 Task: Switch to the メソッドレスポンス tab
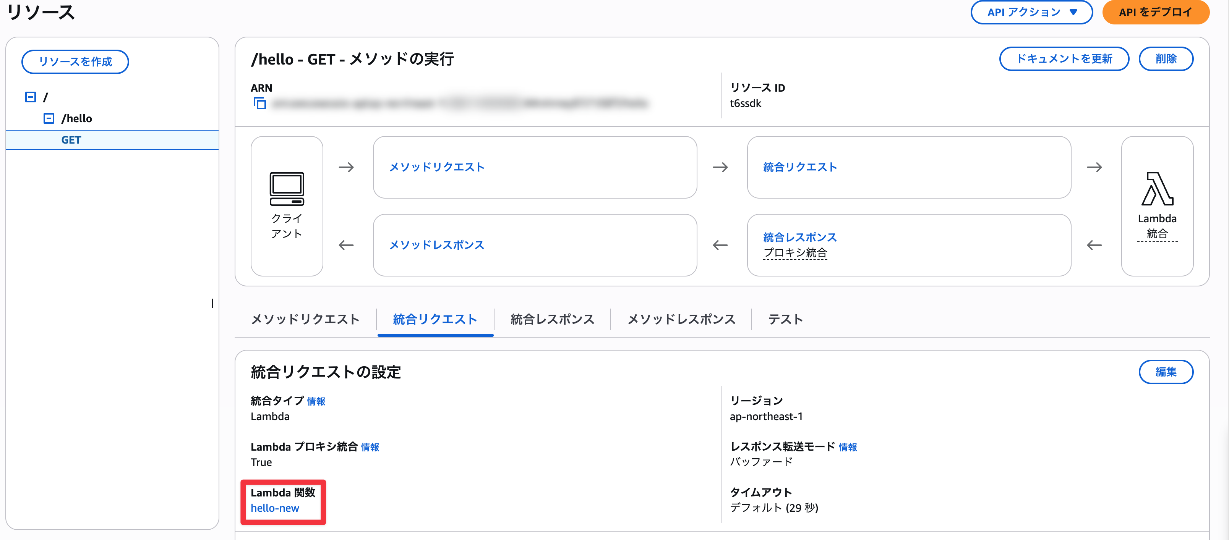point(681,319)
